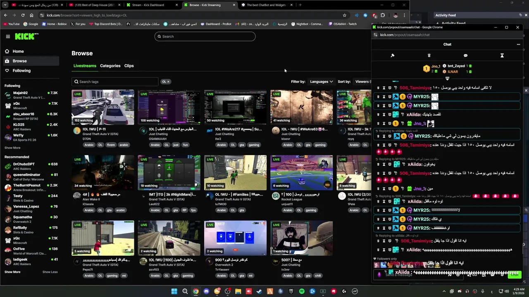Open the Rocket League stream thumbnail
Screen dimensions: 529x297
click(302, 172)
